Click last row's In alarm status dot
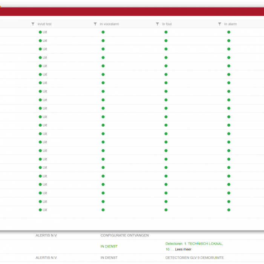Viewport: 264px width, 264px height. click(x=229, y=210)
